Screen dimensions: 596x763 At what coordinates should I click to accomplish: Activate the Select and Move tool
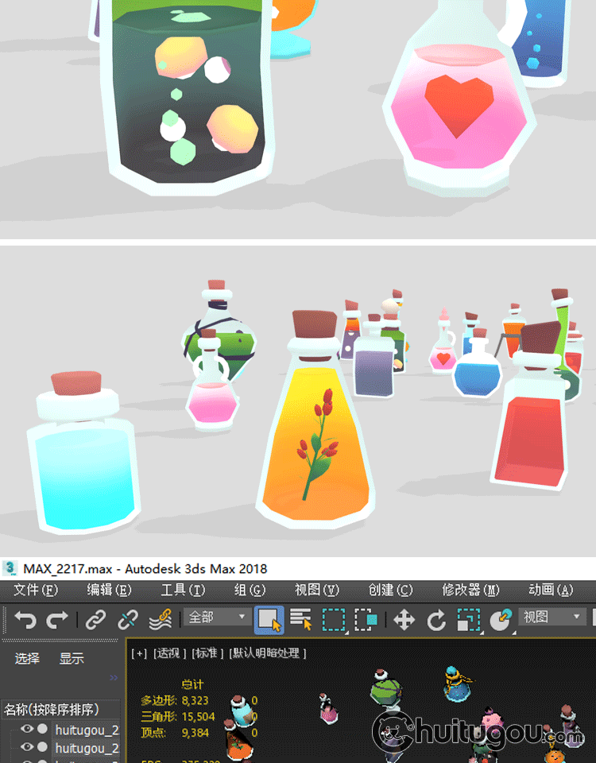(404, 619)
